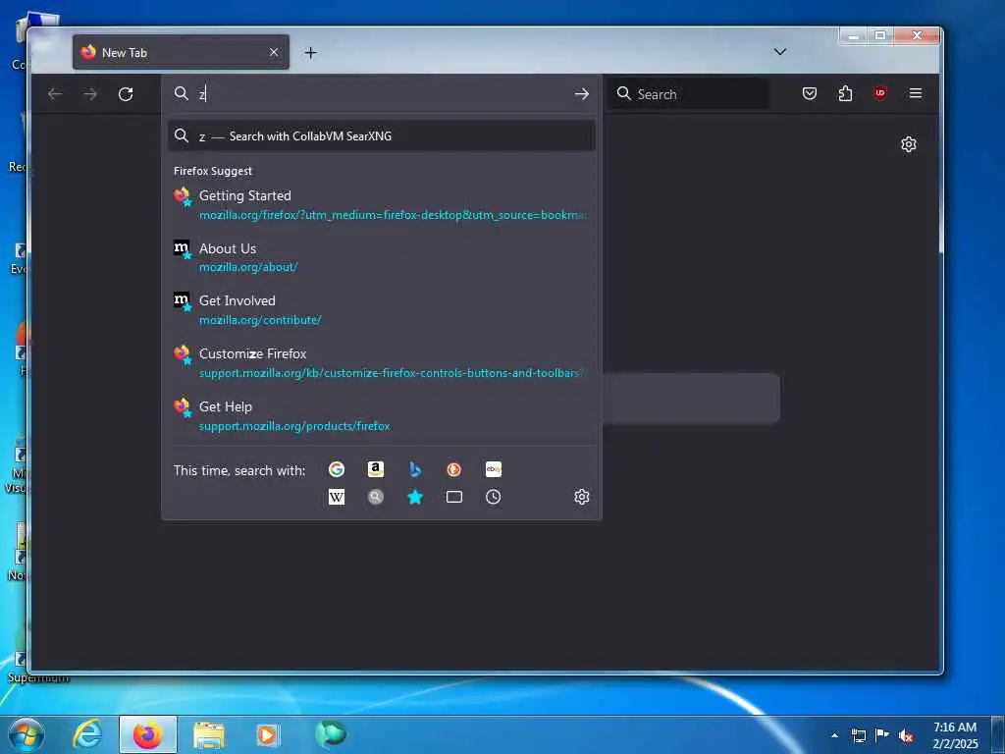Search only in History clock icon
The width and height of the screenshot is (1005, 754).
click(493, 497)
